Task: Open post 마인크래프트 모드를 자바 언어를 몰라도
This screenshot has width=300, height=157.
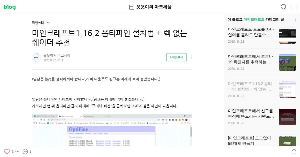Action: coord(251,32)
